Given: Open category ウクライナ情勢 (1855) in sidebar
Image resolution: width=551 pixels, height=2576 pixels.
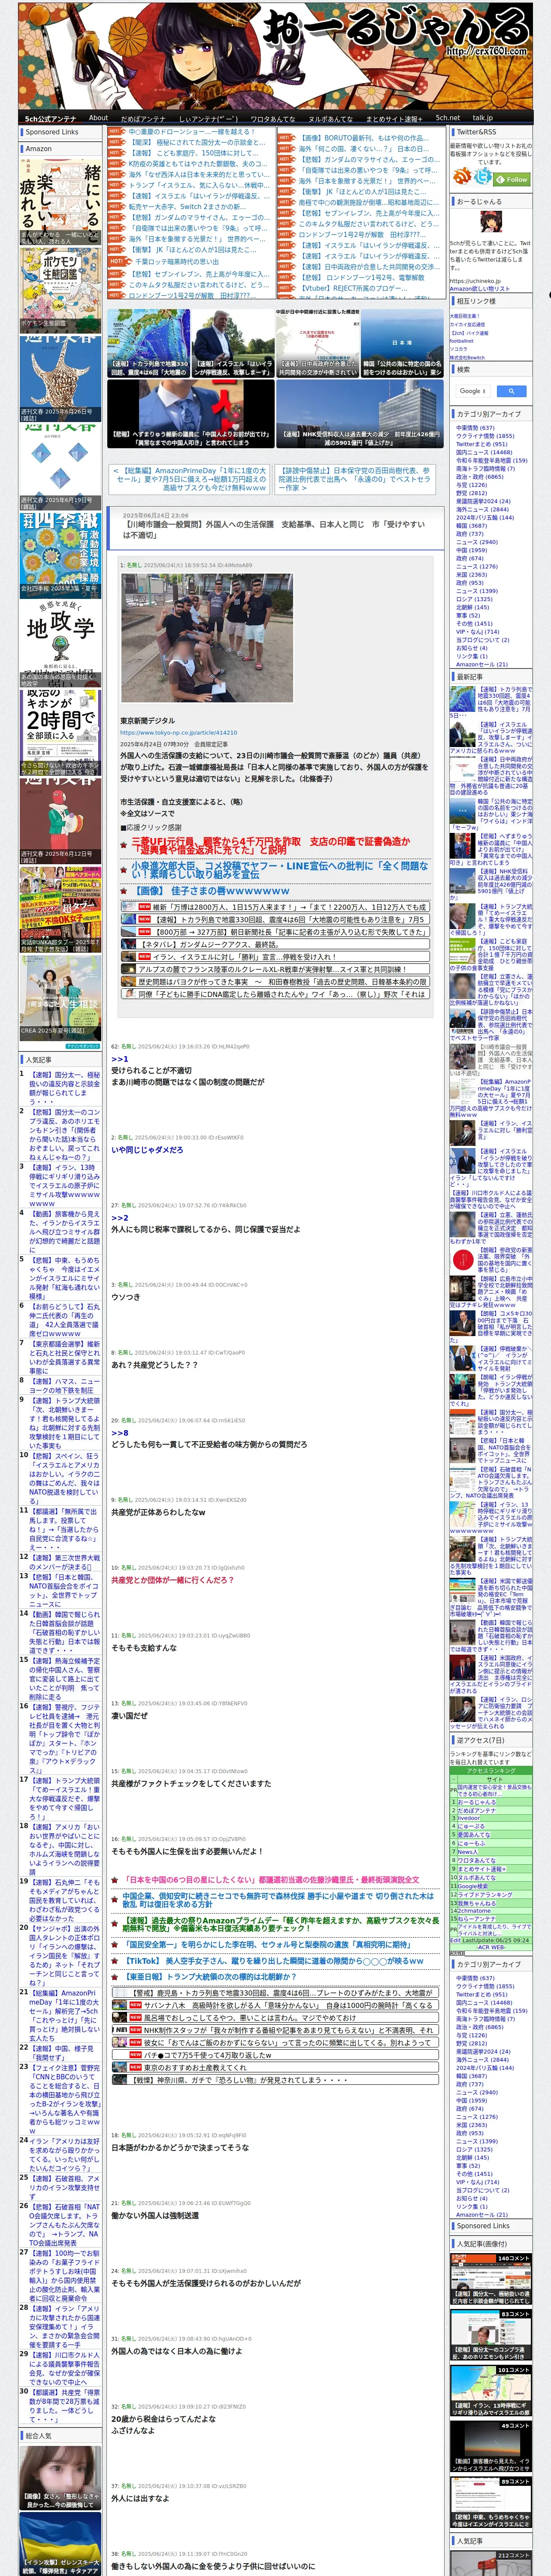Looking at the screenshot, I should (x=485, y=436).
